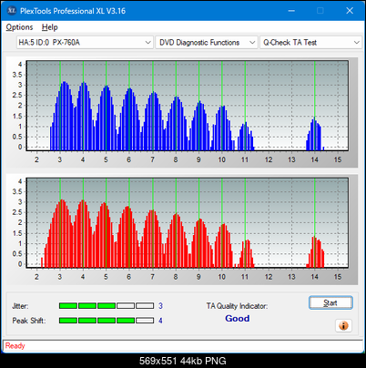366x368 pixels.
Task: Open the orange info icon button
Action: click(343, 326)
